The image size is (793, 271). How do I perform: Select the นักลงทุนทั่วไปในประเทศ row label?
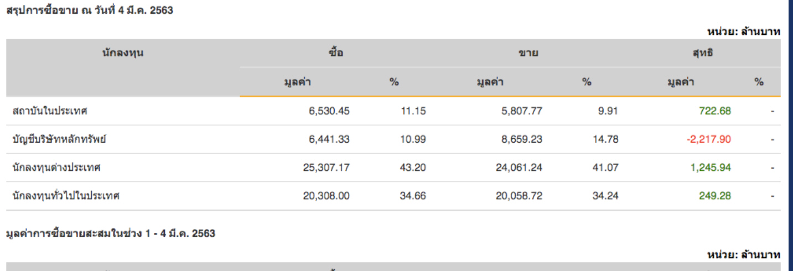pos(66,196)
